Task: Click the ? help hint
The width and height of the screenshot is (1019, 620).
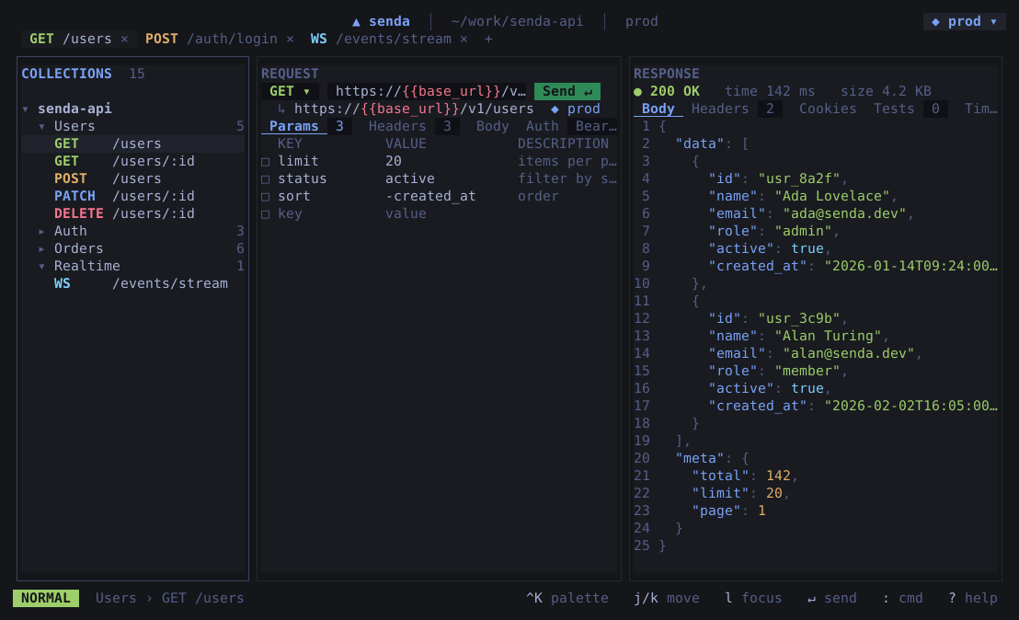Action: click(x=972, y=598)
